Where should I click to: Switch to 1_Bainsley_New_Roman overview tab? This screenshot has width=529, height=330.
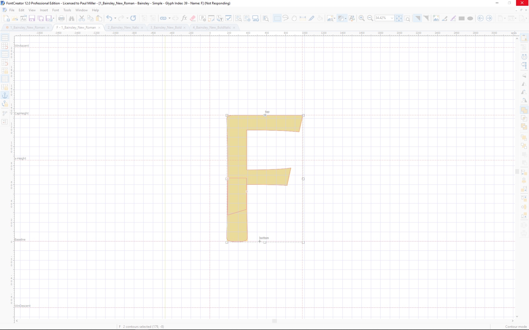[x=27, y=28]
